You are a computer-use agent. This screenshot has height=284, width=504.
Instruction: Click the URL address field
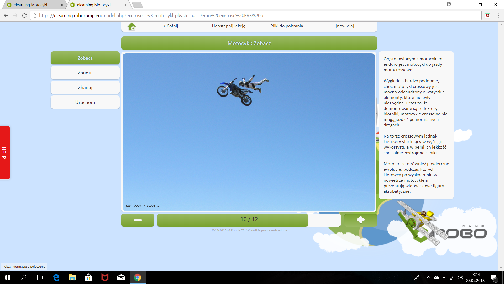(256, 16)
